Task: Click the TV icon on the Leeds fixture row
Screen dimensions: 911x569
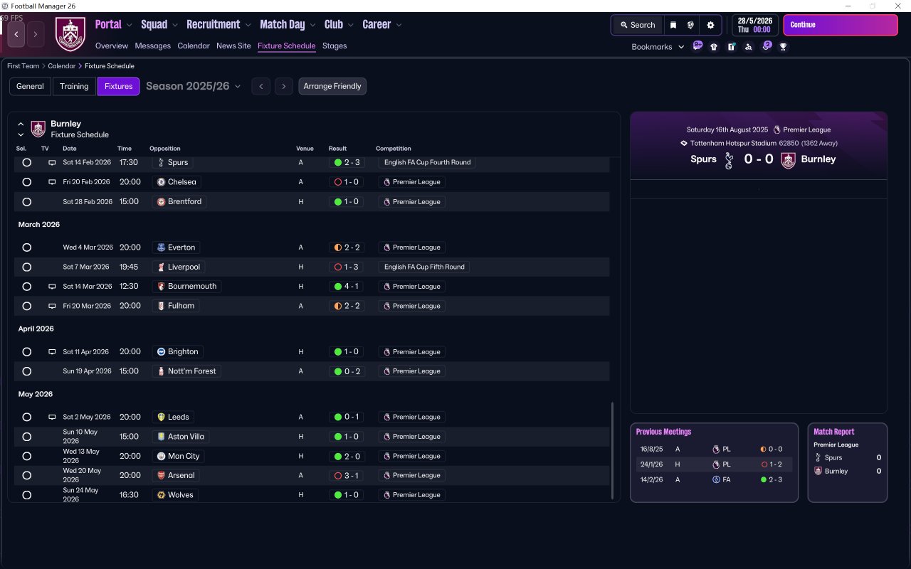Action: point(52,418)
